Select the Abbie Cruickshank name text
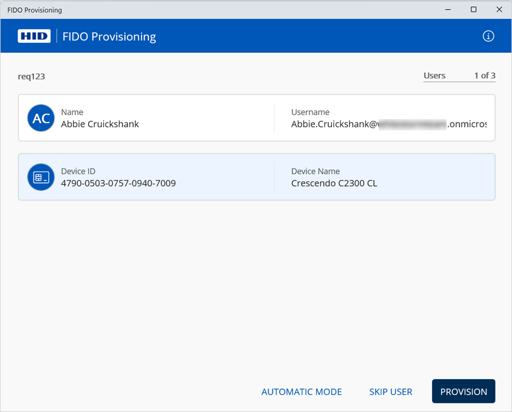This screenshot has width=512, height=412. [x=100, y=124]
